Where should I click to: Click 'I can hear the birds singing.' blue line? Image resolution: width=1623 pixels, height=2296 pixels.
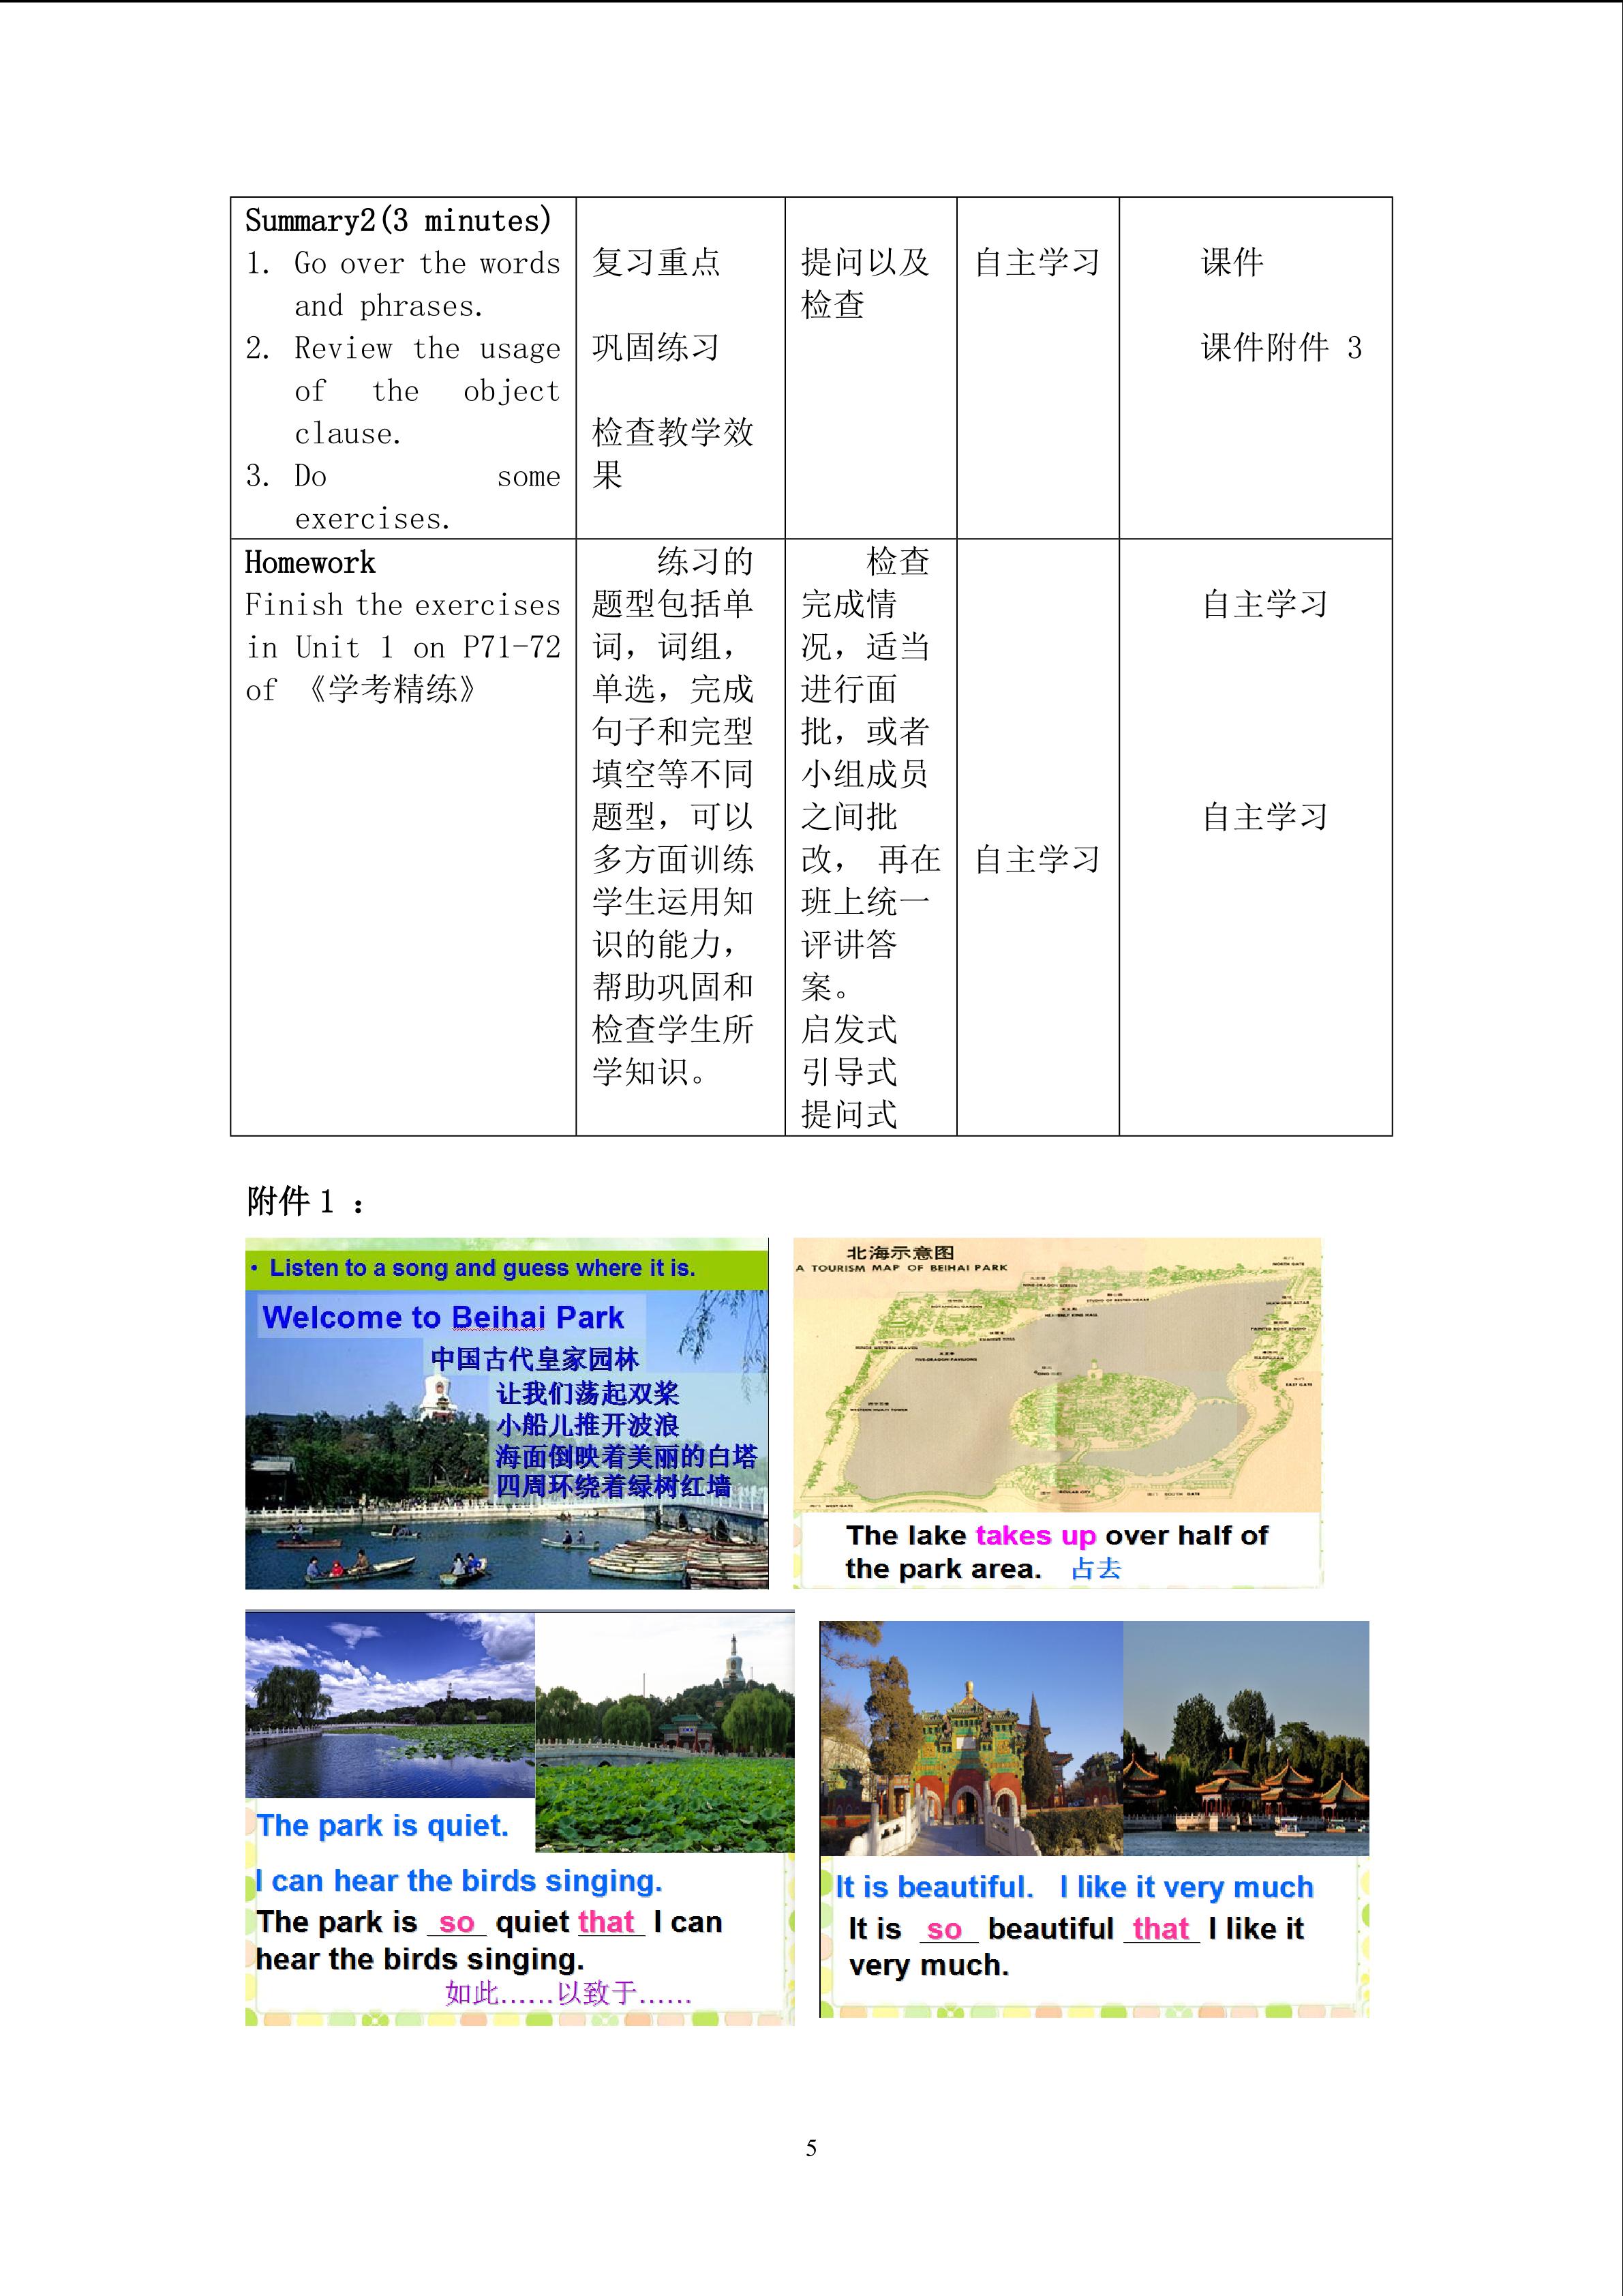point(459,1881)
